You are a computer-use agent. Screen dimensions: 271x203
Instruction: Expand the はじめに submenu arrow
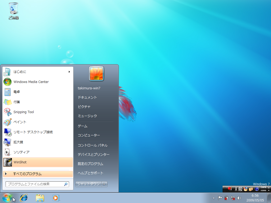69,72
